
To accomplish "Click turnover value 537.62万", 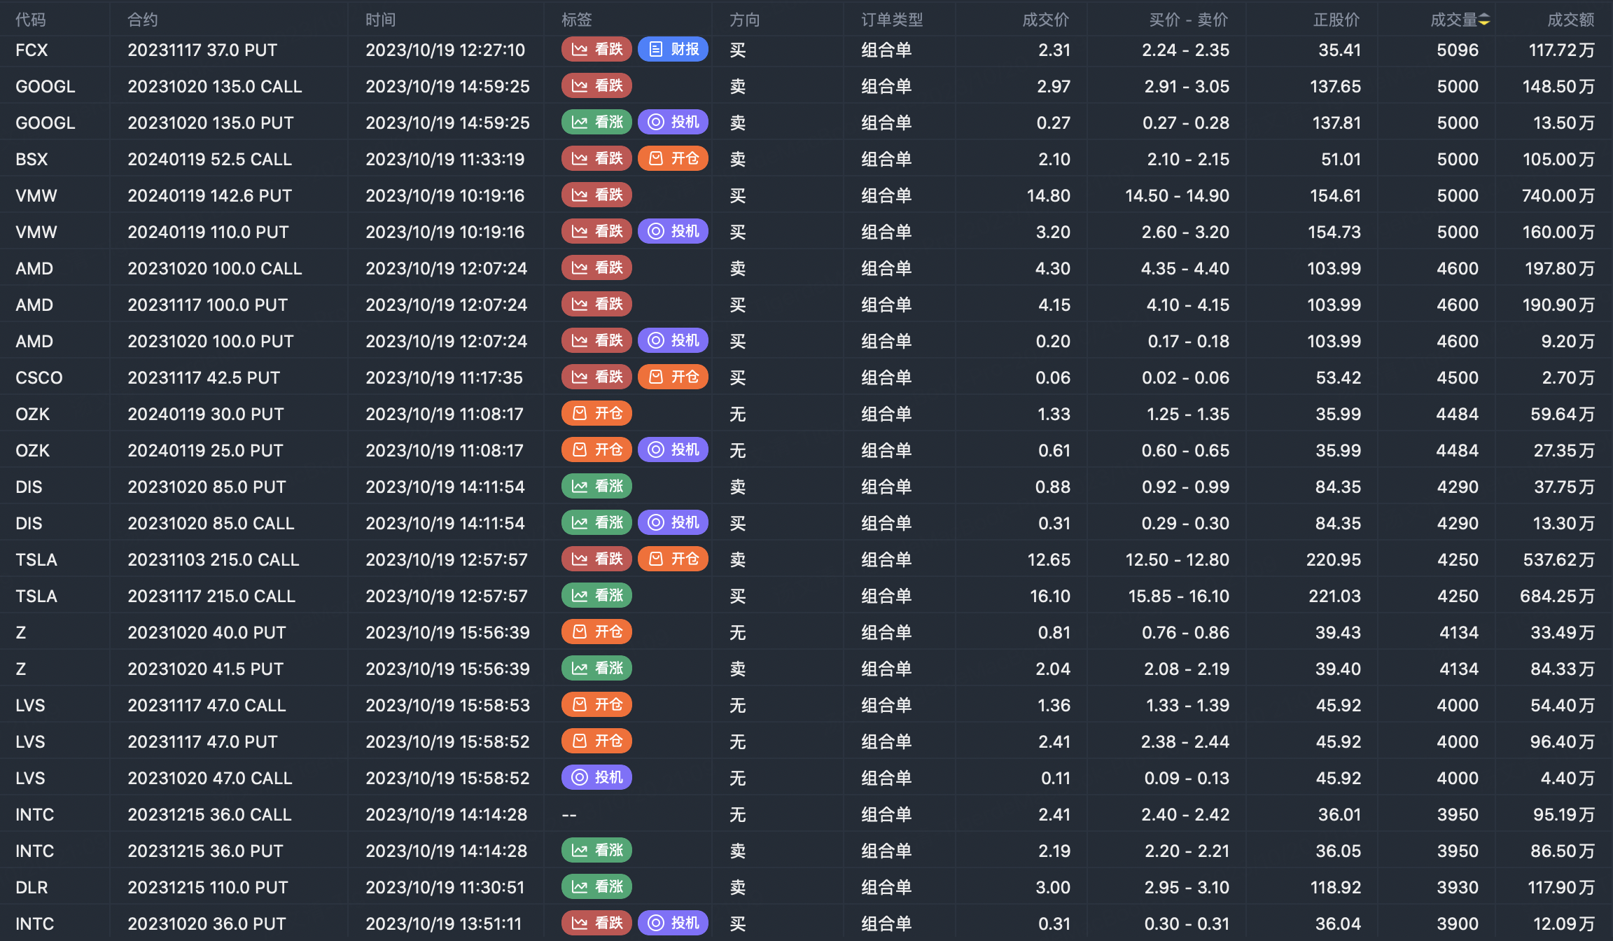I will pyautogui.click(x=1559, y=560).
